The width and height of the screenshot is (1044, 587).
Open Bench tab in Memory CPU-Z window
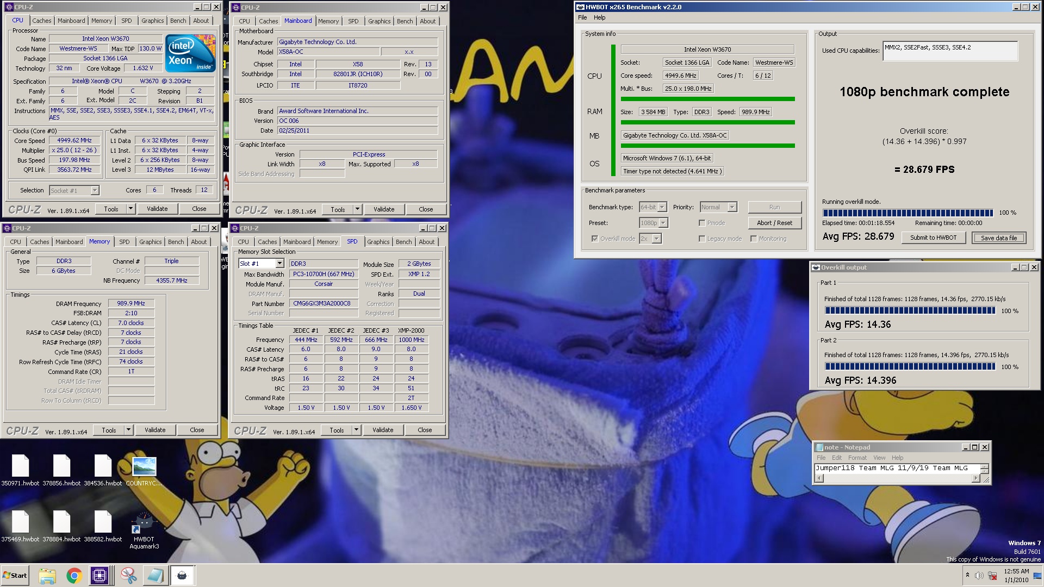coord(176,242)
